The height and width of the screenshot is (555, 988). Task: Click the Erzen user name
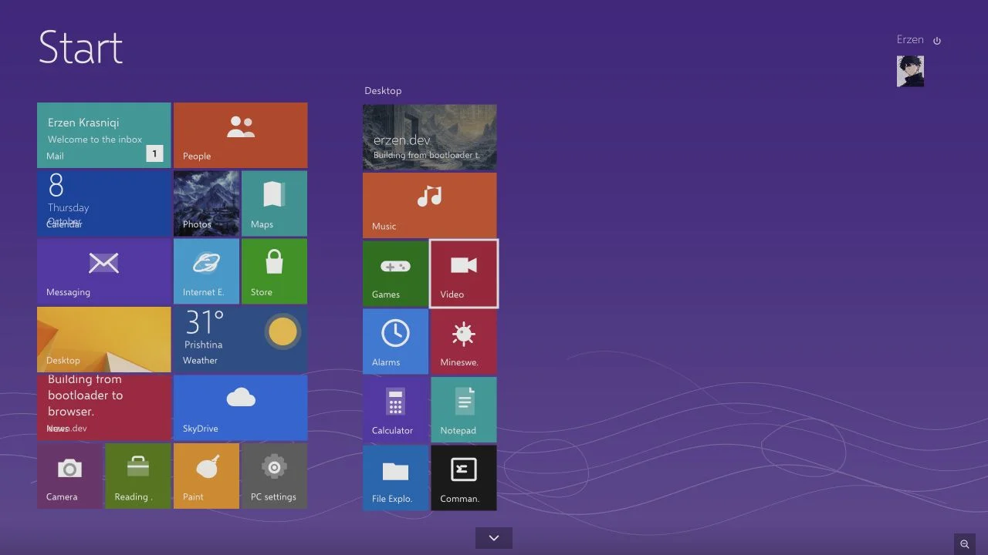click(910, 39)
